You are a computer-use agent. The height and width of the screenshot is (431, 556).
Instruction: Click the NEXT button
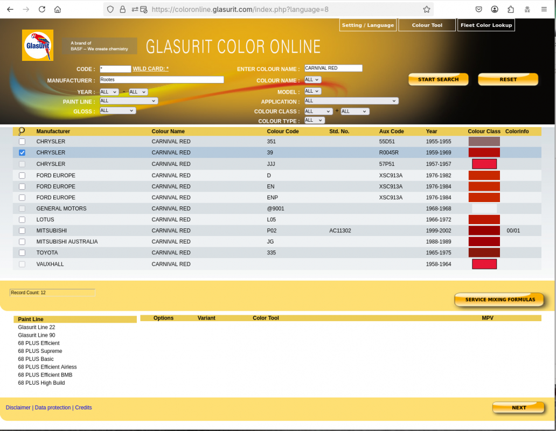pos(519,408)
